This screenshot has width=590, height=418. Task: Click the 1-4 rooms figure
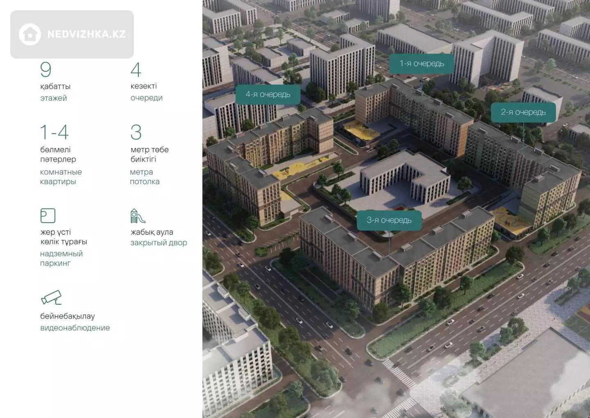coord(54,132)
